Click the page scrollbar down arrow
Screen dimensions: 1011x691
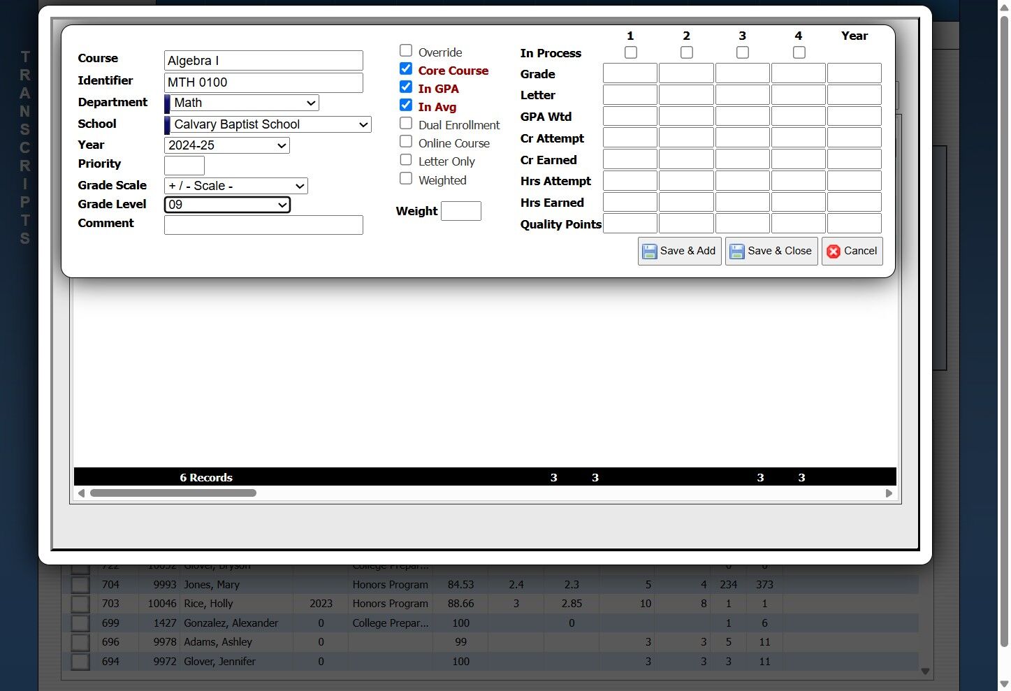tap(1005, 685)
